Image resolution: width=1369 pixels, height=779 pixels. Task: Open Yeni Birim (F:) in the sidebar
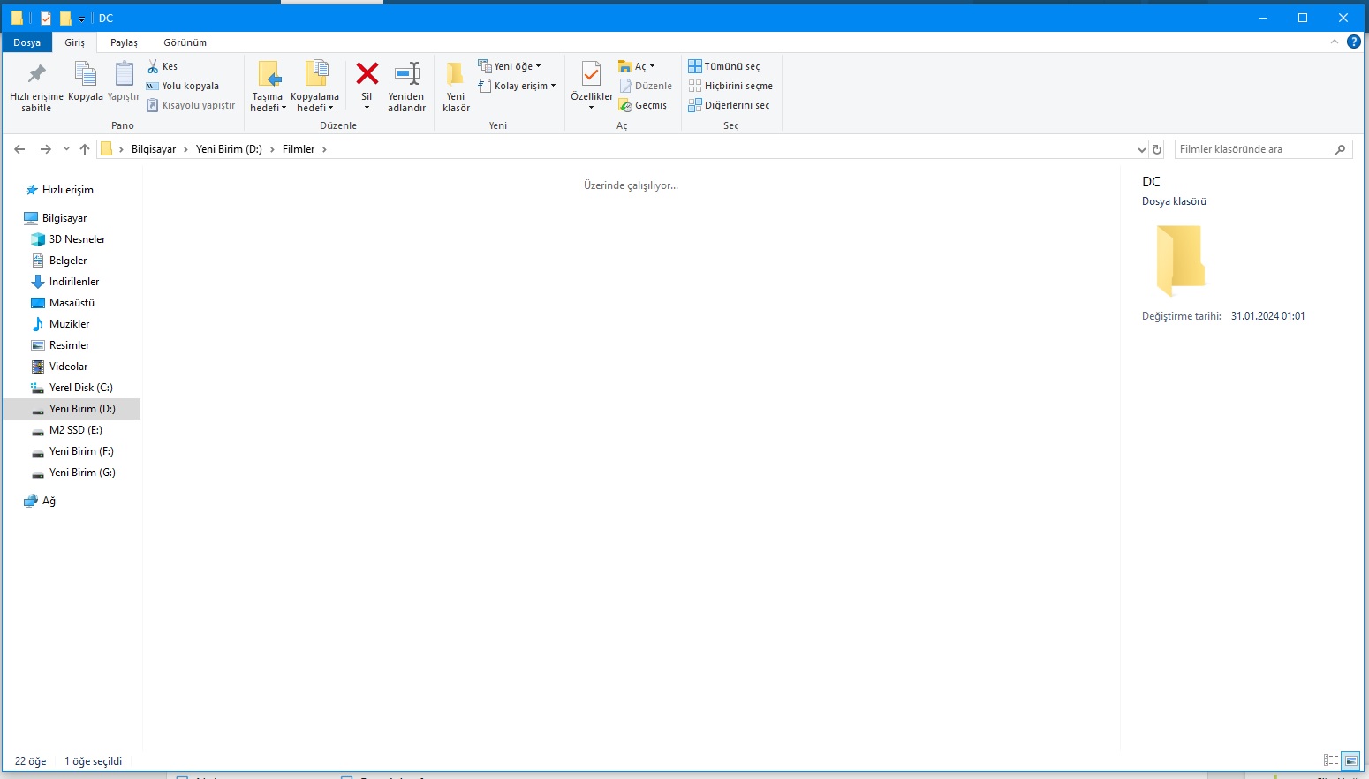[x=81, y=451]
